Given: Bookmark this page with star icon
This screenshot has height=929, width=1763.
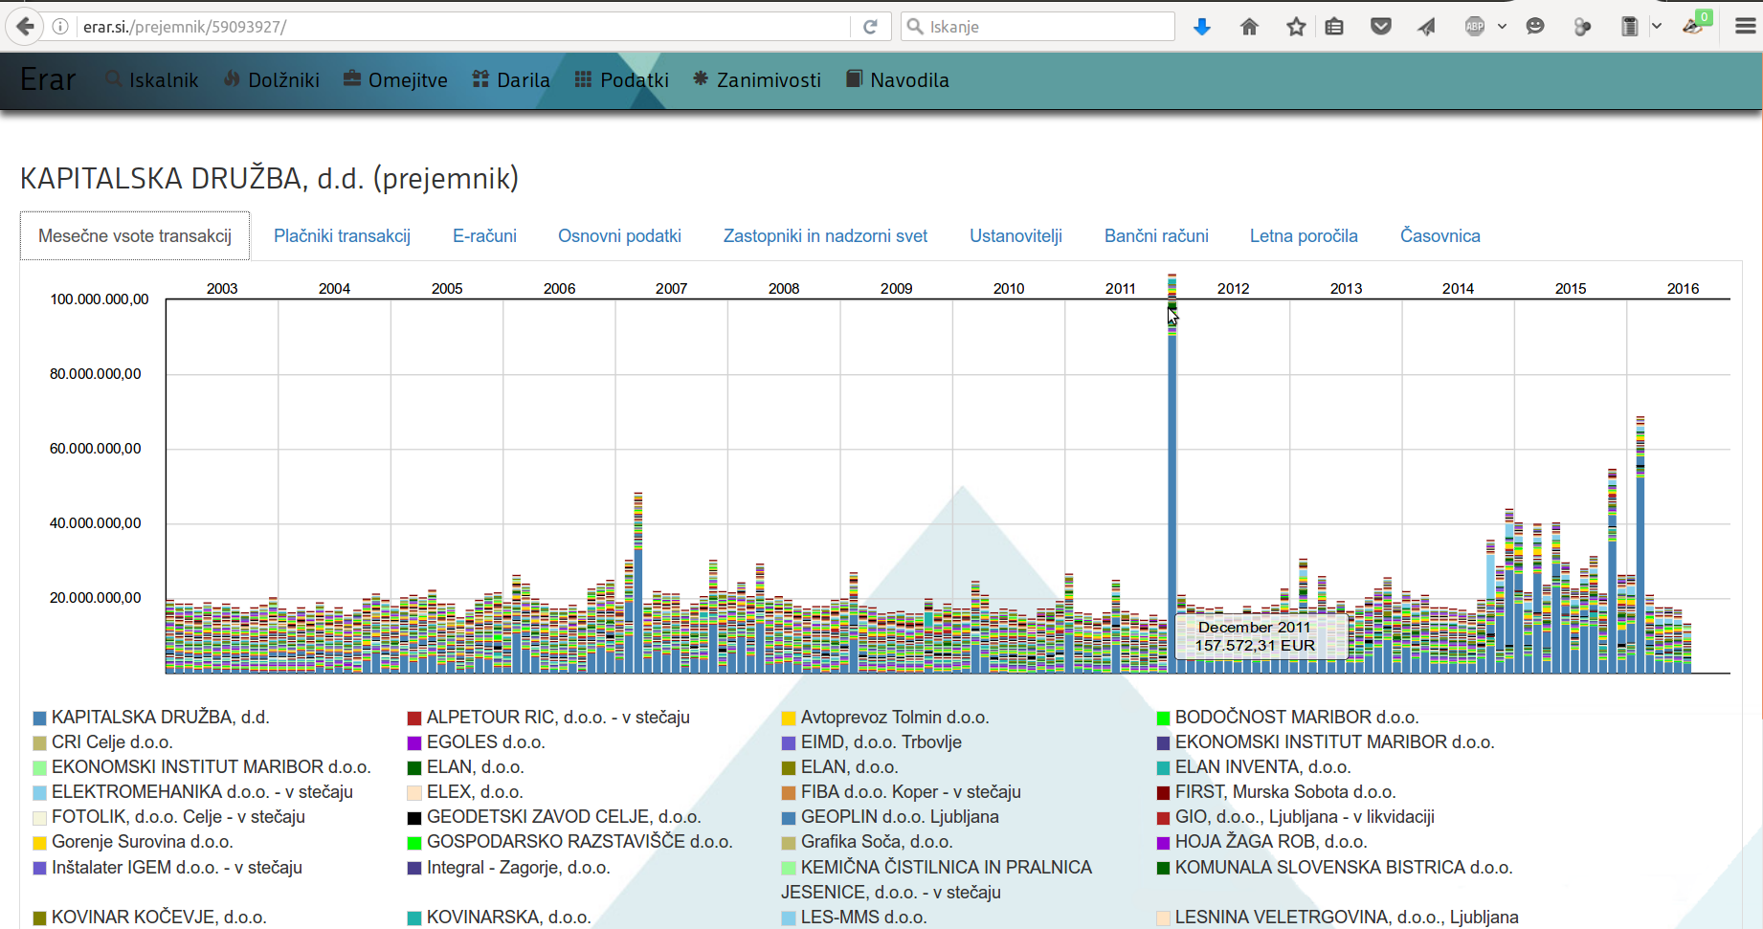Looking at the screenshot, I should 1296,27.
